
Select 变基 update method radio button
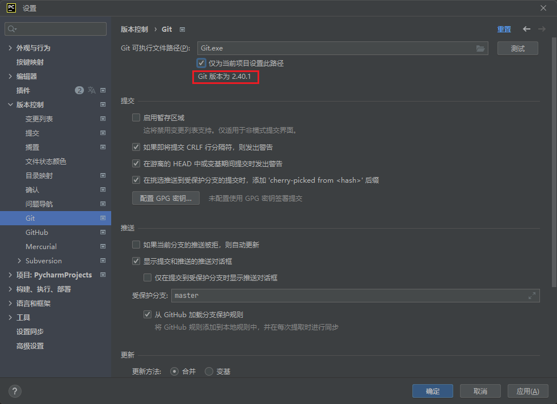coord(209,371)
